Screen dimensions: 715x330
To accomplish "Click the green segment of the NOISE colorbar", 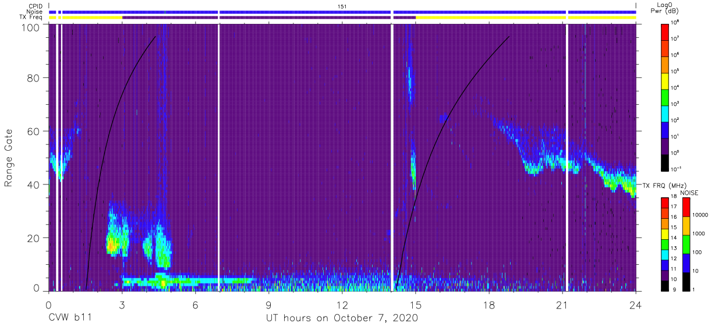I will tap(686, 244).
